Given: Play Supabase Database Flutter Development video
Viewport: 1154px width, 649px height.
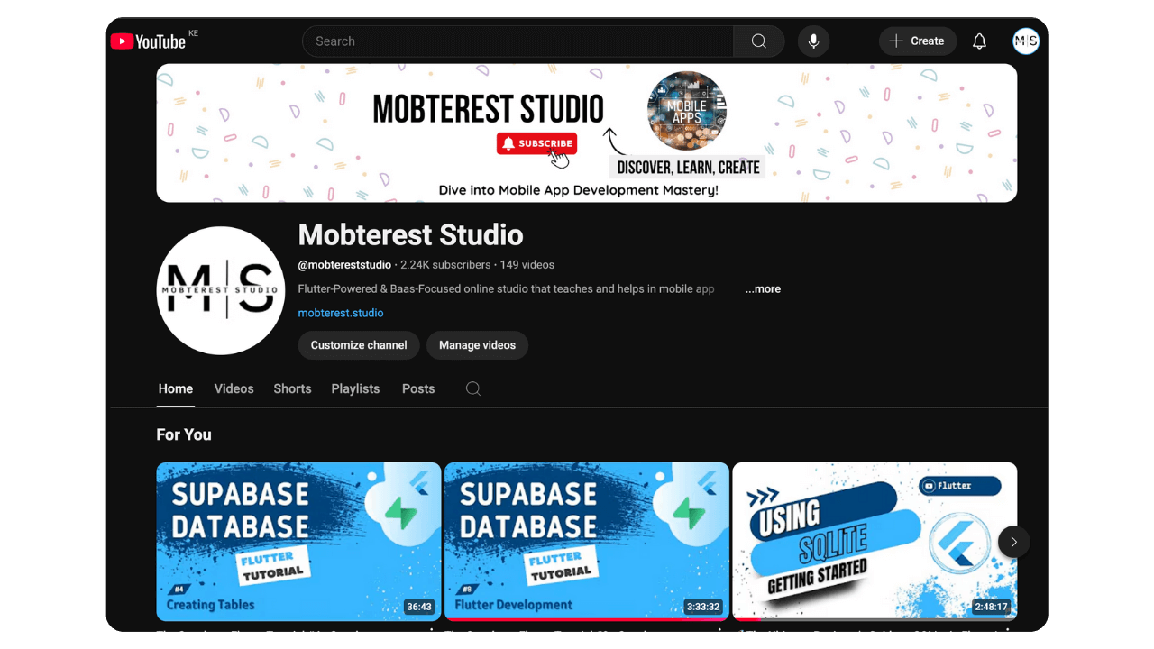Looking at the screenshot, I should point(587,542).
